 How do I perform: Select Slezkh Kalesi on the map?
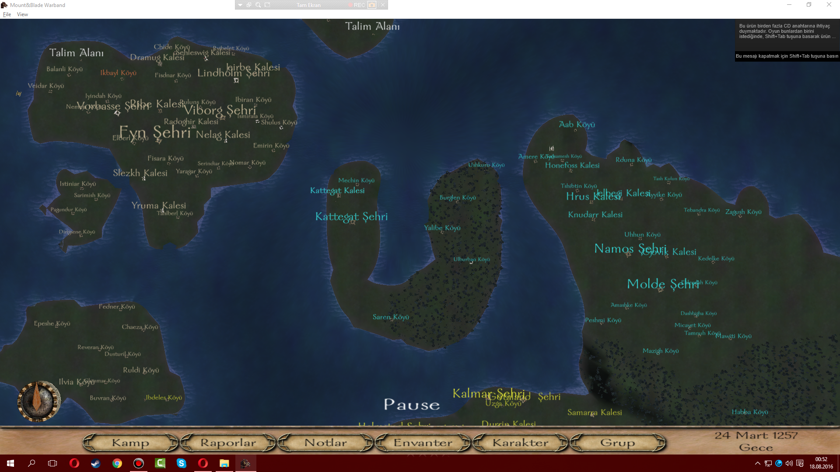pos(140,173)
